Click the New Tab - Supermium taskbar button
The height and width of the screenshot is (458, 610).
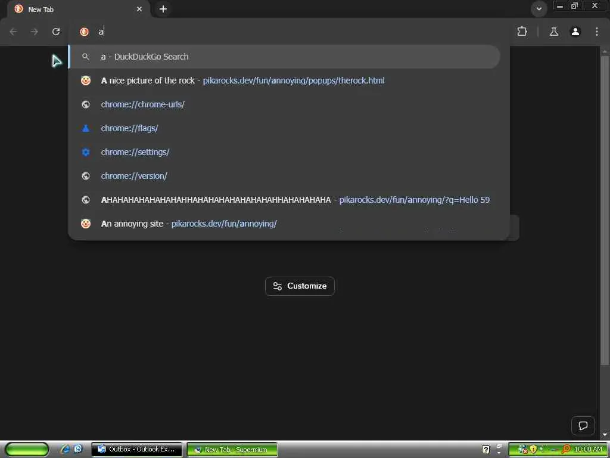pos(232,450)
